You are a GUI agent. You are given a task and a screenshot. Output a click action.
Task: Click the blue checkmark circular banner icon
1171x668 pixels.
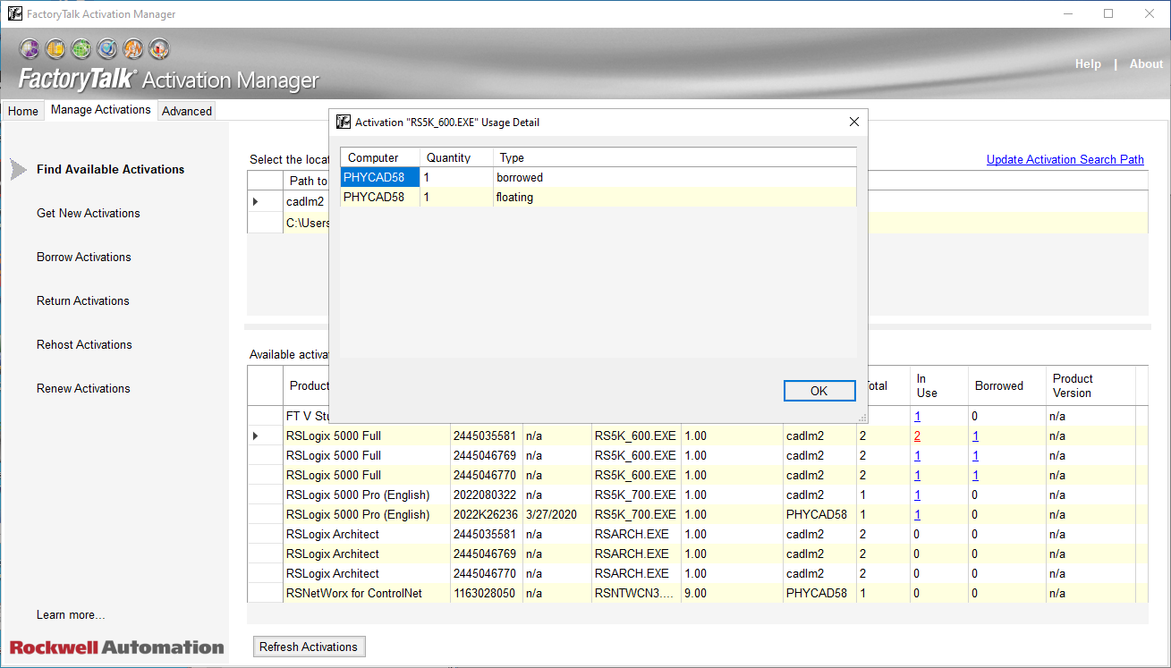pyautogui.click(x=107, y=48)
